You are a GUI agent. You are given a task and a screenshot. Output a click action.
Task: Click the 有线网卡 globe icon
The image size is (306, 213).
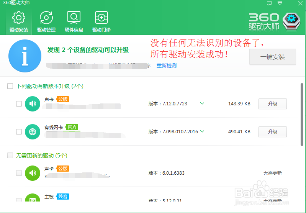[33, 132]
